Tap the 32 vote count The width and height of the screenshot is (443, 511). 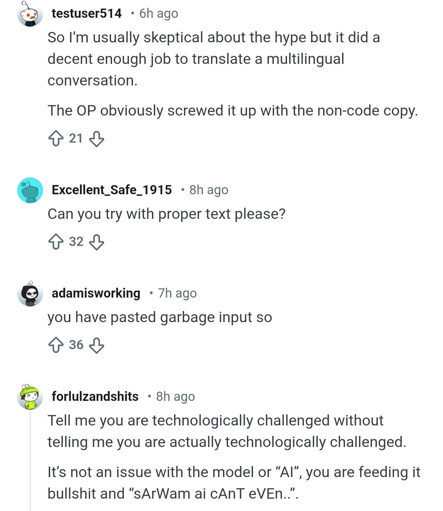click(x=76, y=242)
